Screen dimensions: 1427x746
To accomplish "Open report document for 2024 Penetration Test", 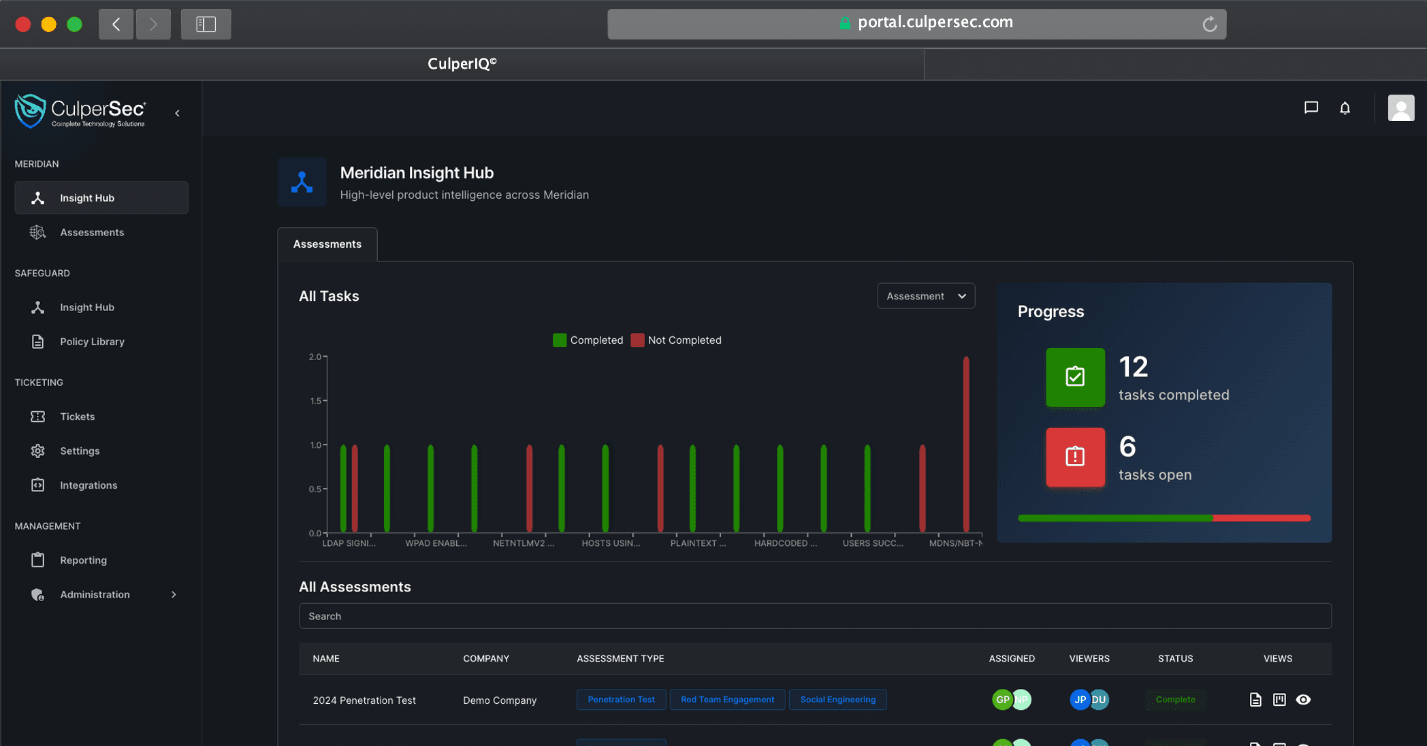I will (1255, 700).
